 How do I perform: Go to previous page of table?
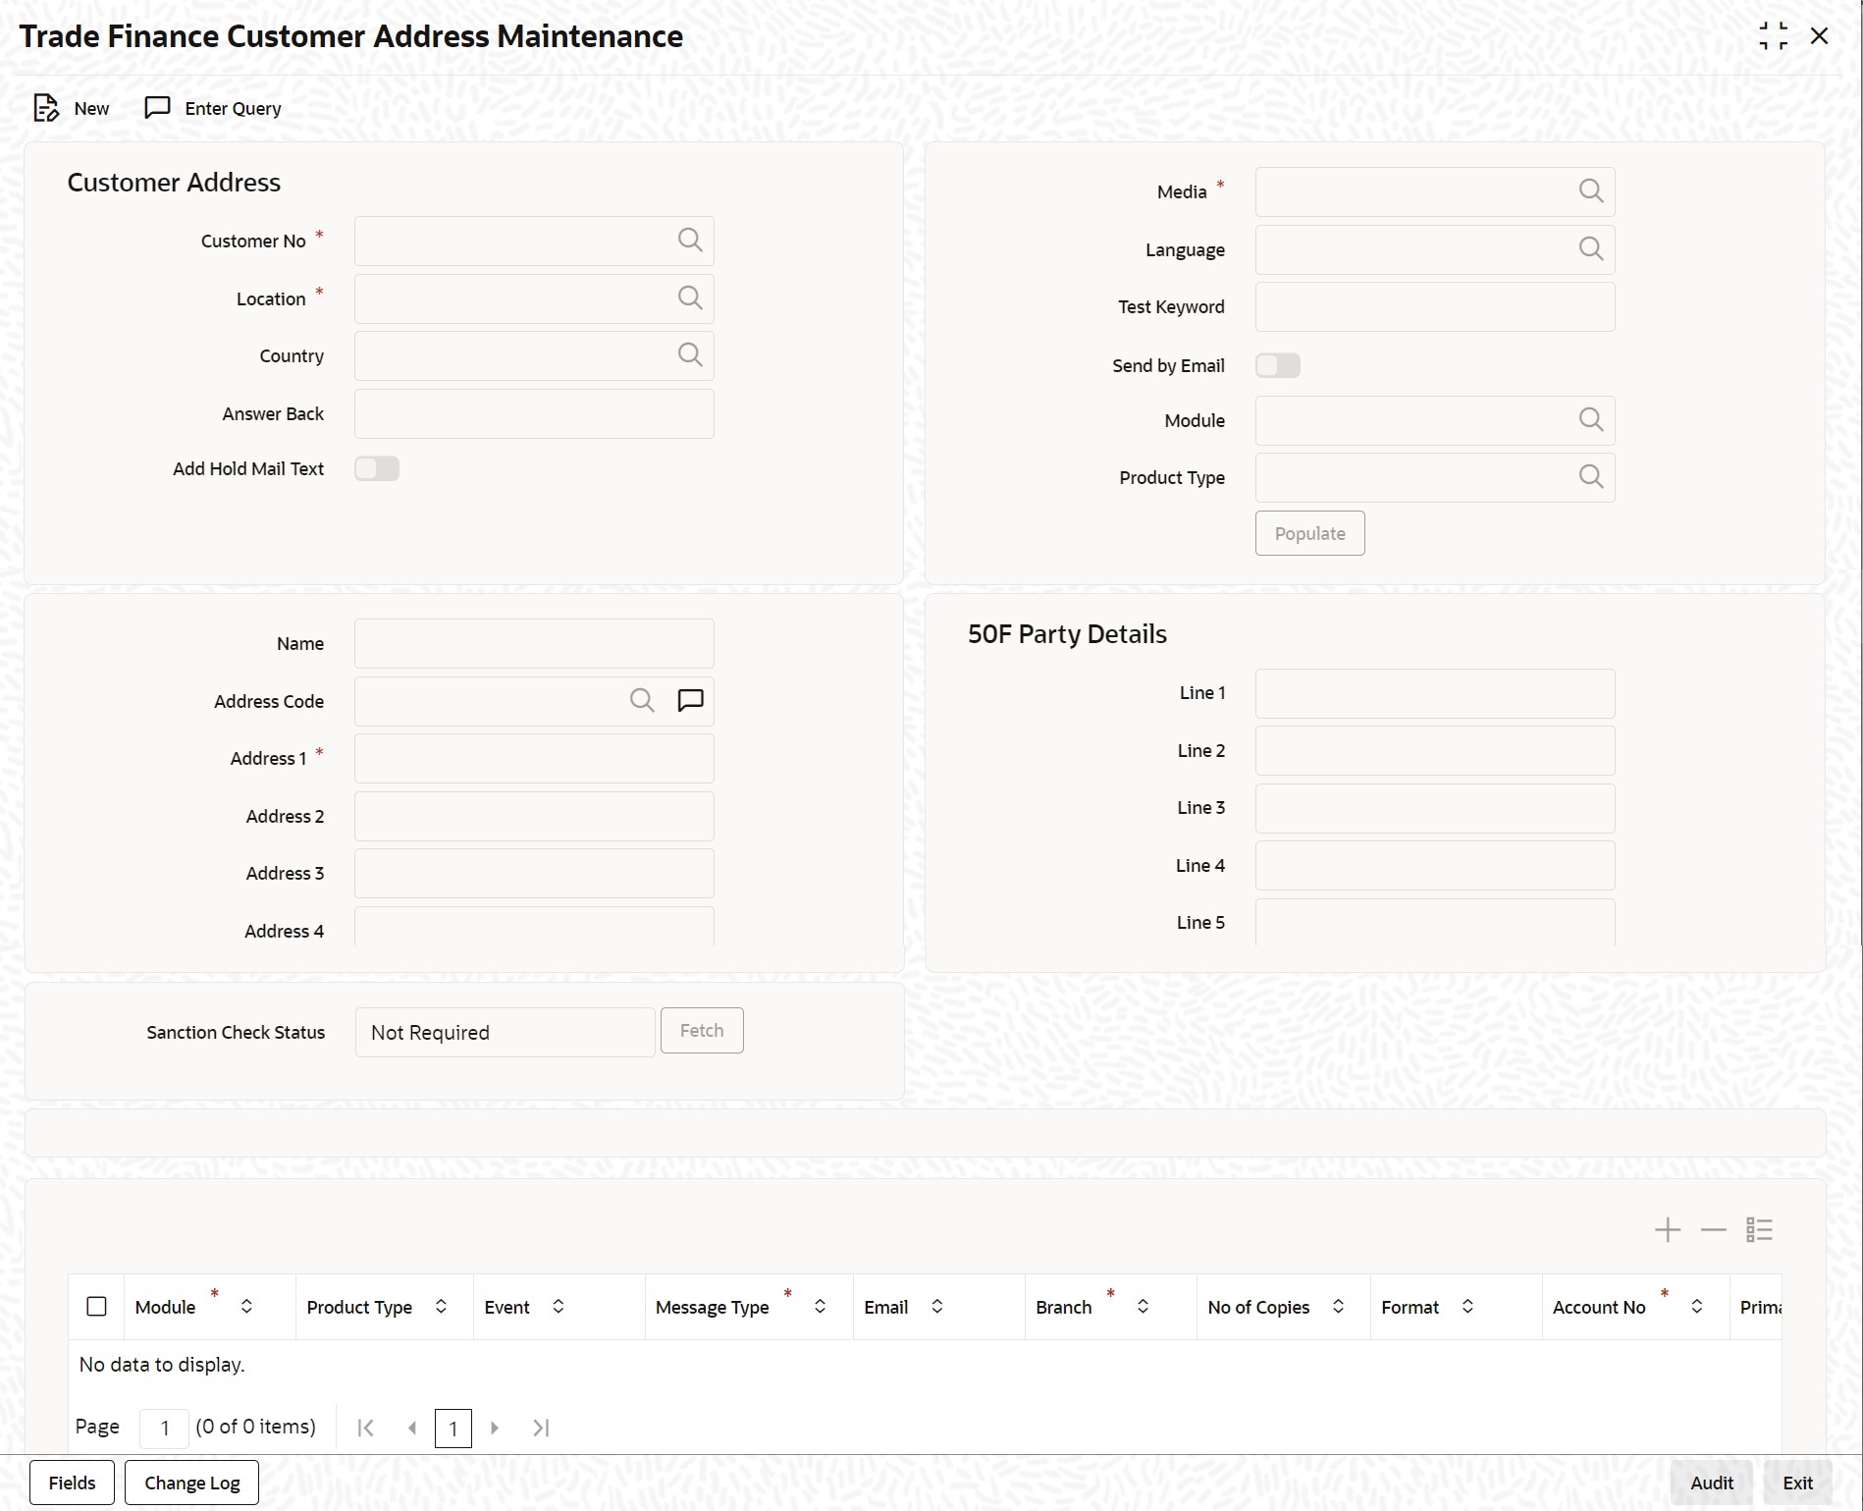click(412, 1429)
